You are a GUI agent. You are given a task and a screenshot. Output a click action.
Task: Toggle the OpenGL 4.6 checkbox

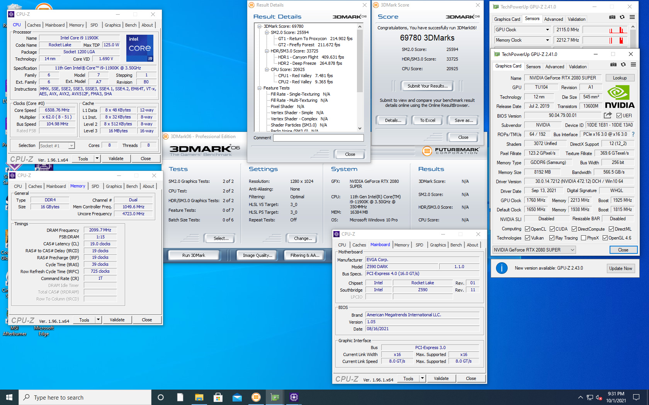pos(605,238)
